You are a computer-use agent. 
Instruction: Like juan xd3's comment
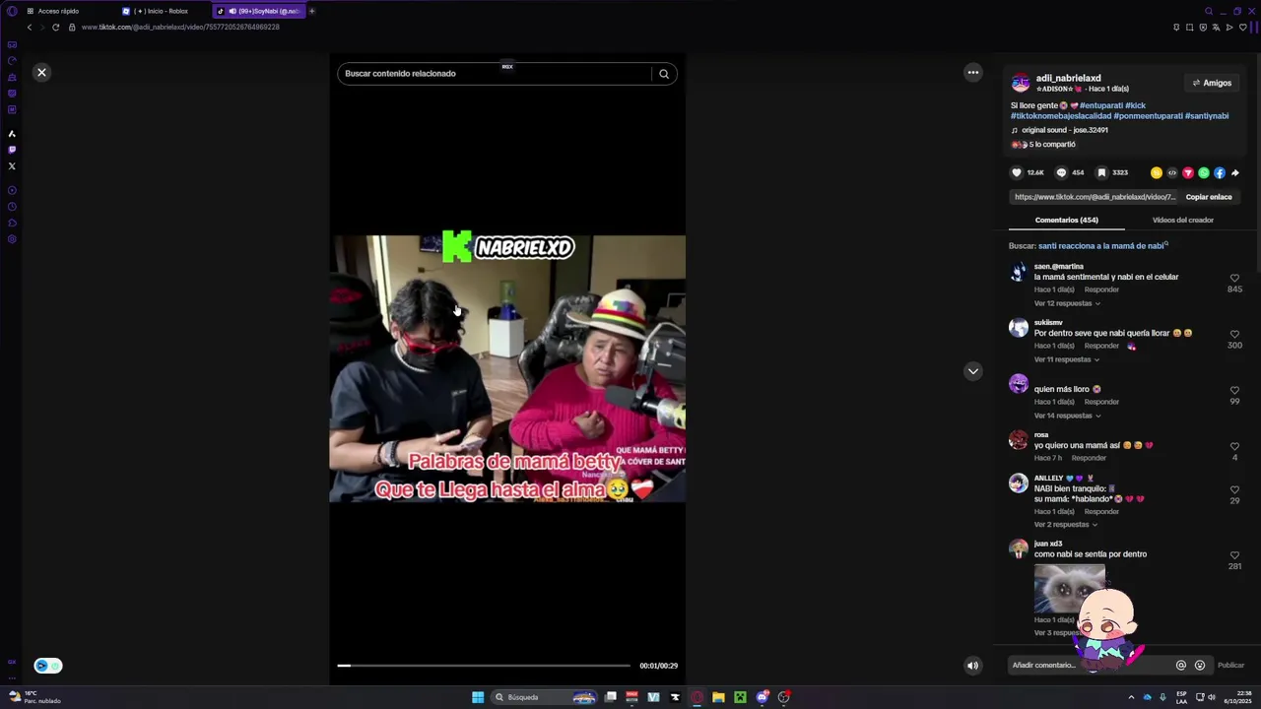coord(1234,555)
